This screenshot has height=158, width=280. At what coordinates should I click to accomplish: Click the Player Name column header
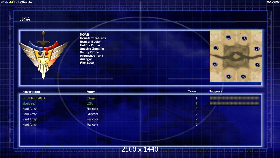click(32, 92)
